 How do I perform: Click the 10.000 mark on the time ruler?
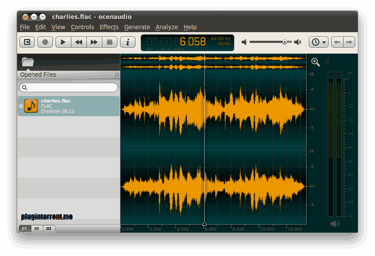tap(267, 229)
